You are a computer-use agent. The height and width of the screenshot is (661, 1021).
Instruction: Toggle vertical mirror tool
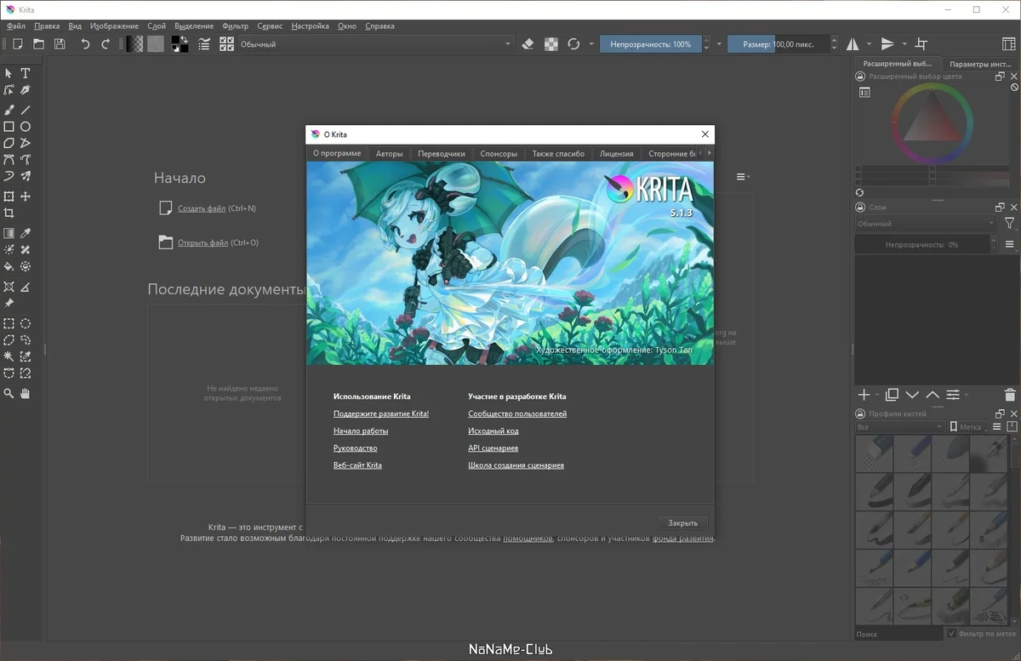coord(887,44)
